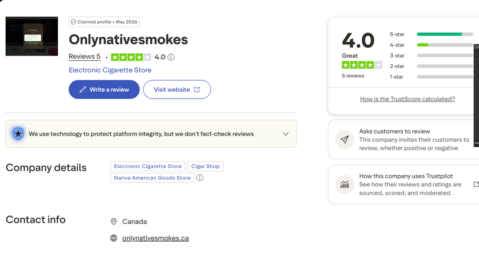Open Electronic Cigarette Store category link under title
Image resolution: width=479 pixels, height=256 pixels.
click(110, 70)
